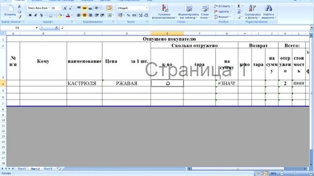Align text left horizontally
The height and width of the screenshot is (176, 314).
point(79,15)
